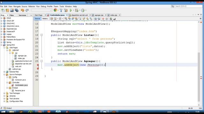This screenshot has width=204, height=114.
Task: Open the editor tab list dropdown arrow
Action: pos(198,15)
